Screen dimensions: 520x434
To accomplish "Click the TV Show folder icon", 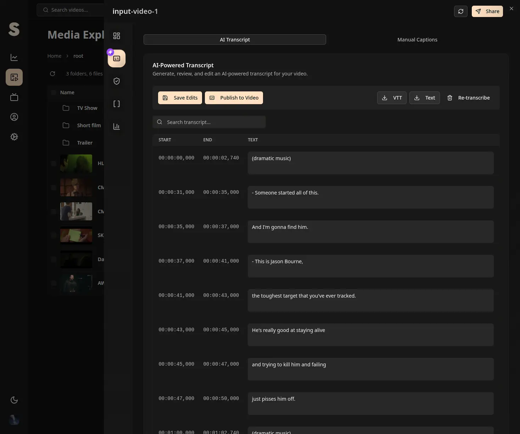I will (66, 108).
